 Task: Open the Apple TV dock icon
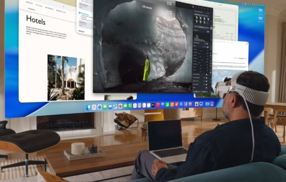click(x=153, y=105)
